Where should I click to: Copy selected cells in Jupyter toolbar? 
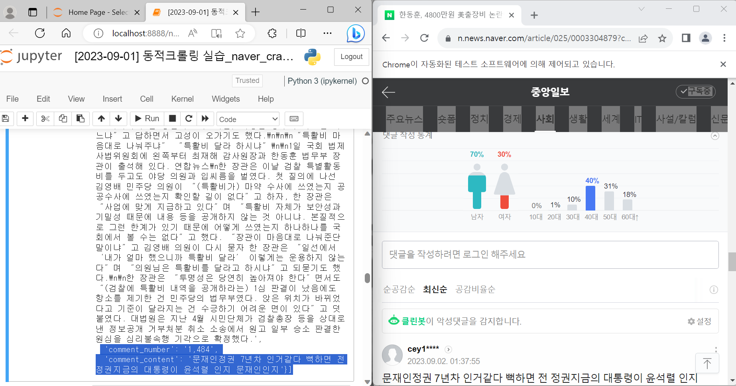63,118
